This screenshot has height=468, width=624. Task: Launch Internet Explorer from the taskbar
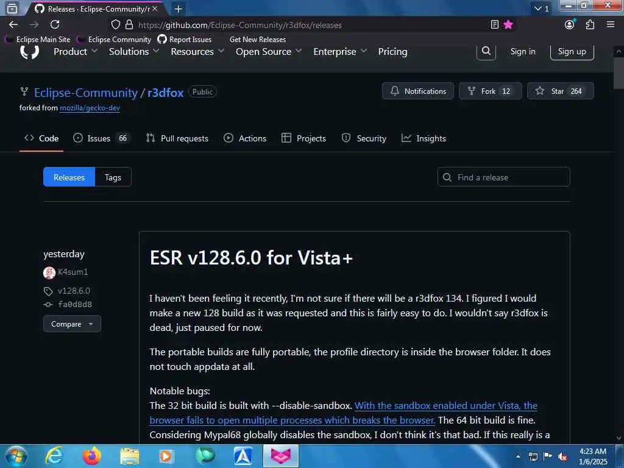pos(54,456)
